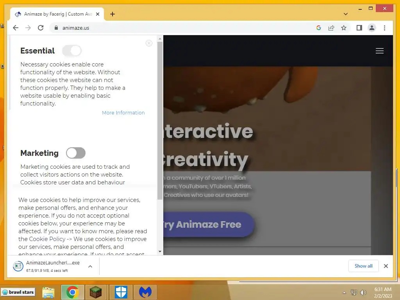
Task: Click the Essential heading text
Action: (x=37, y=50)
